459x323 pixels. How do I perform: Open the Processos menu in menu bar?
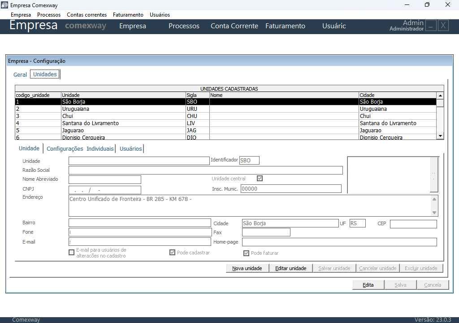[49, 15]
